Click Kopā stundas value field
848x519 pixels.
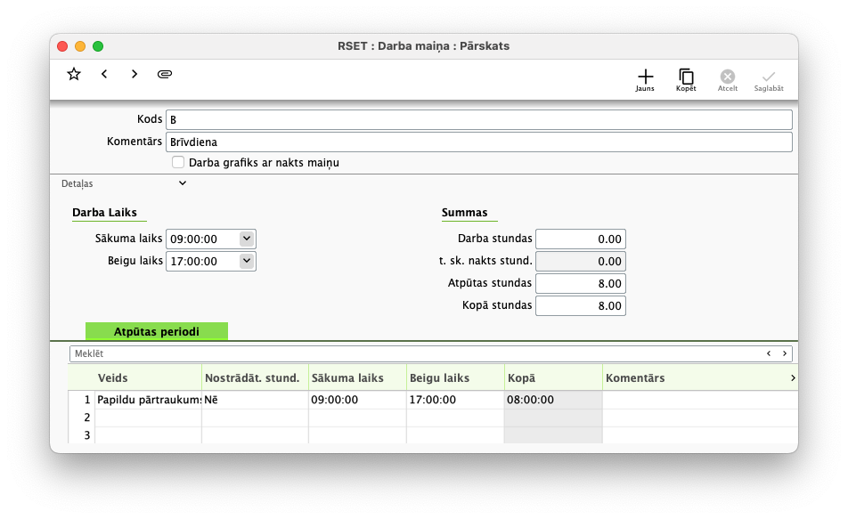(580, 305)
